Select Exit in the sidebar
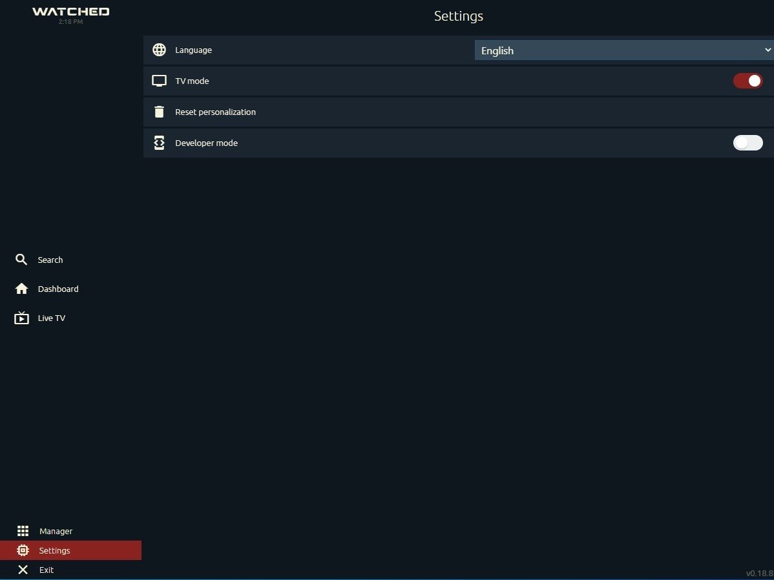Screen dimensions: 774x580 [x=47, y=570]
